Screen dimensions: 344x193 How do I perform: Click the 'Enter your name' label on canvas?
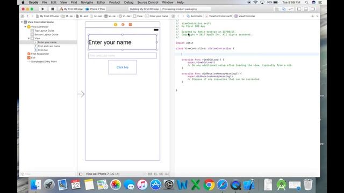pos(123,42)
